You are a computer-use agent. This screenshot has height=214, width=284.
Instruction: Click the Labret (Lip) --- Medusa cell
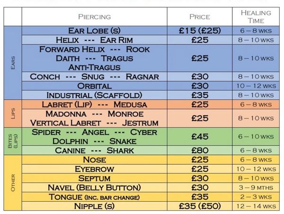point(94,104)
